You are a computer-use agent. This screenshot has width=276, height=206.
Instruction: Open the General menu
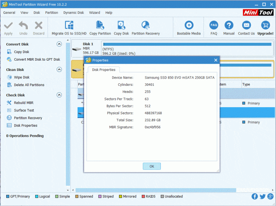pos(9,13)
